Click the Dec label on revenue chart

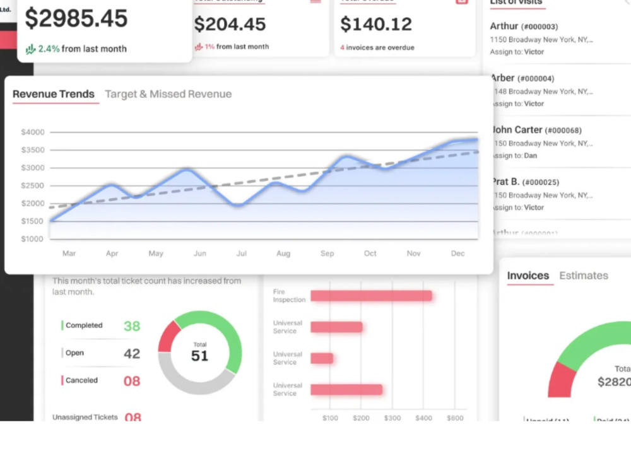457,254
